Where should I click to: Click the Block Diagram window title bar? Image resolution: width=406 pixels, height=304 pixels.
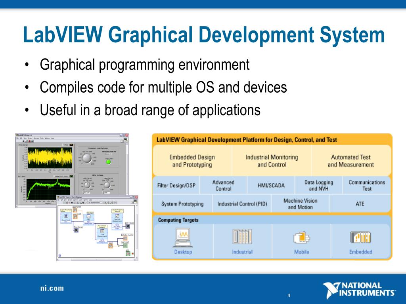[98, 197]
